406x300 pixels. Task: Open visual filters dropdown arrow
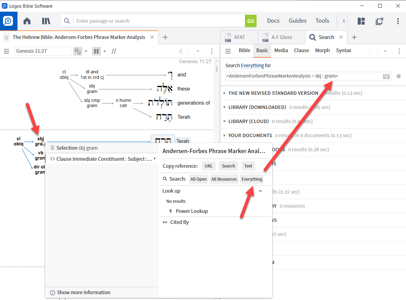pyautogui.click(x=86, y=51)
